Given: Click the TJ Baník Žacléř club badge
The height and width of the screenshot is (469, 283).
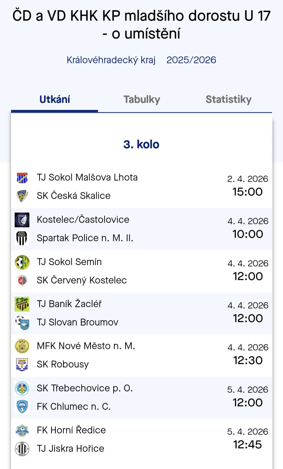Looking at the screenshot, I should (x=22, y=304).
